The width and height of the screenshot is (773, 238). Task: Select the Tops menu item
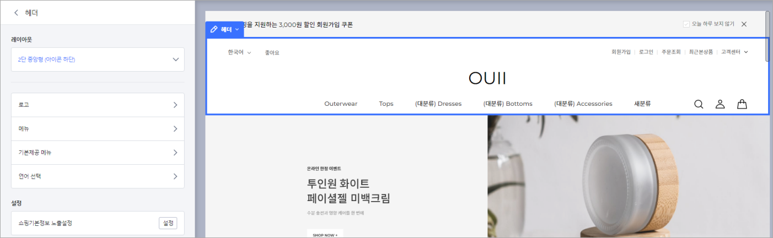386,104
